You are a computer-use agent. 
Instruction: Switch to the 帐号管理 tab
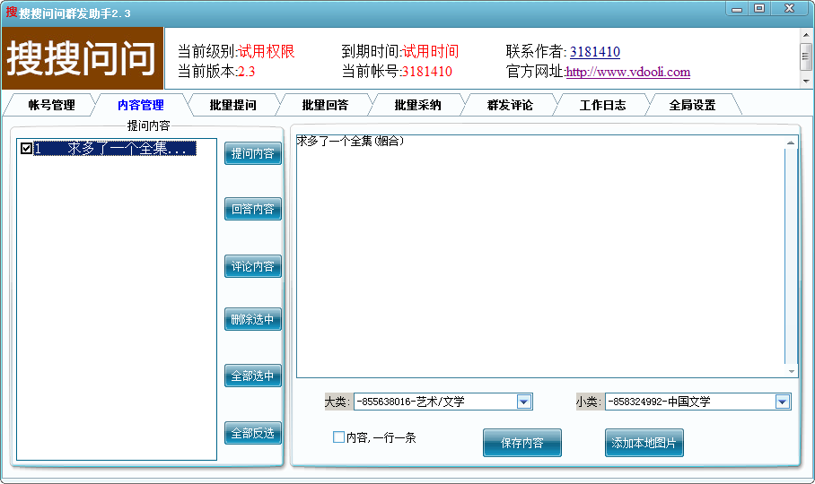pos(51,105)
